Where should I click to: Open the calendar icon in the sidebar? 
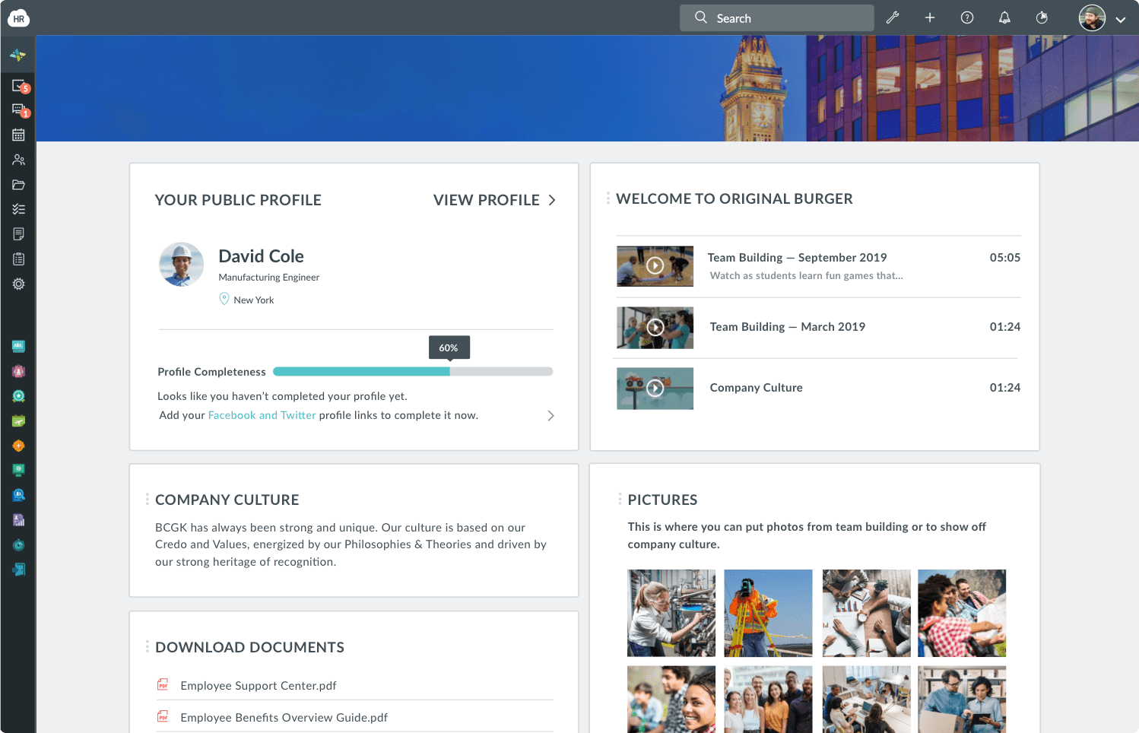[x=18, y=135]
